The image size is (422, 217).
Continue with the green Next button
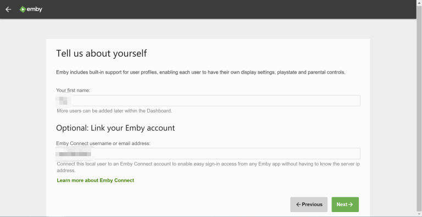click(x=345, y=204)
